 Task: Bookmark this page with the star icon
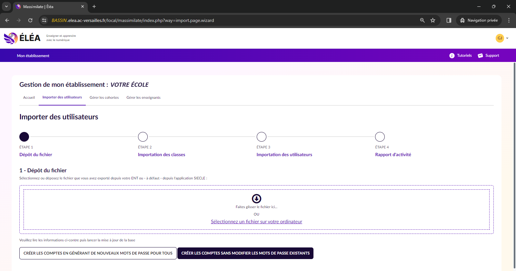433,20
